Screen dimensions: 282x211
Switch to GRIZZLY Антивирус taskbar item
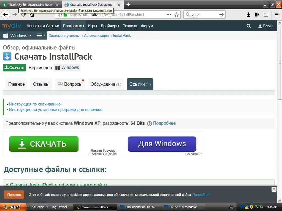coord(183,207)
